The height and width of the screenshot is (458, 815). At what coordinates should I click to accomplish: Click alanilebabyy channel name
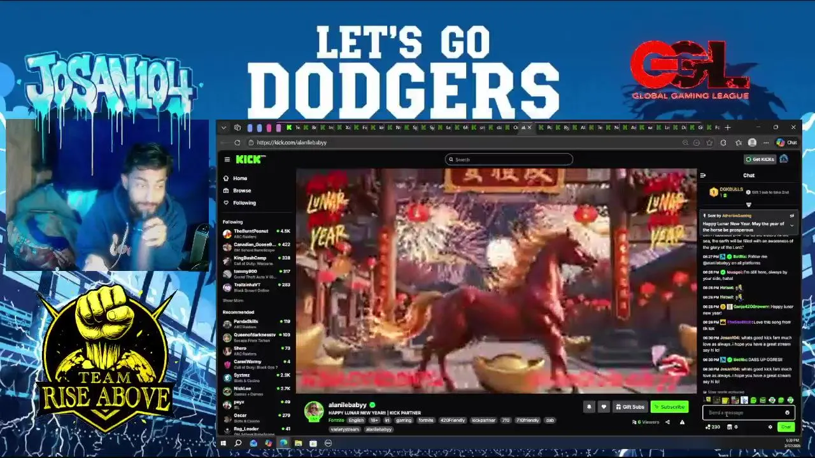347,405
